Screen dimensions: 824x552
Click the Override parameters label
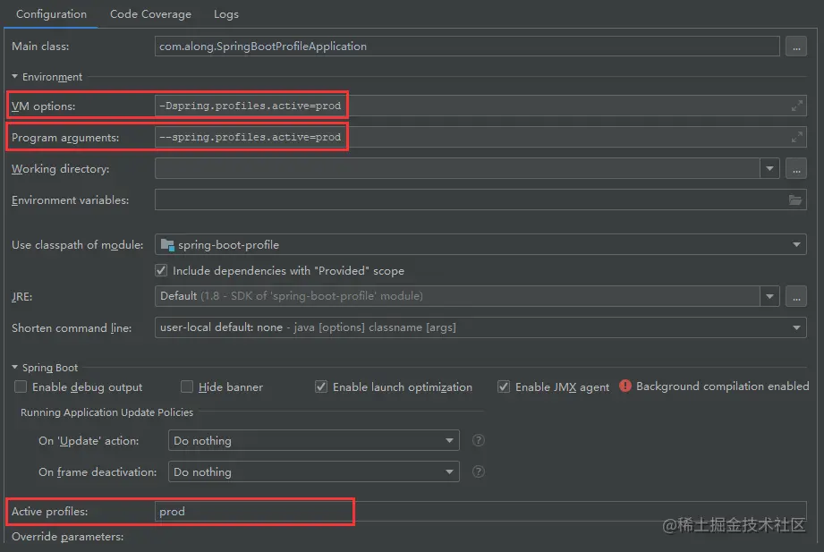pos(68,537)
